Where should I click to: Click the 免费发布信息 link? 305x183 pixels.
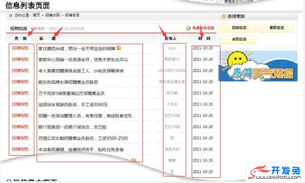point(203,28)
